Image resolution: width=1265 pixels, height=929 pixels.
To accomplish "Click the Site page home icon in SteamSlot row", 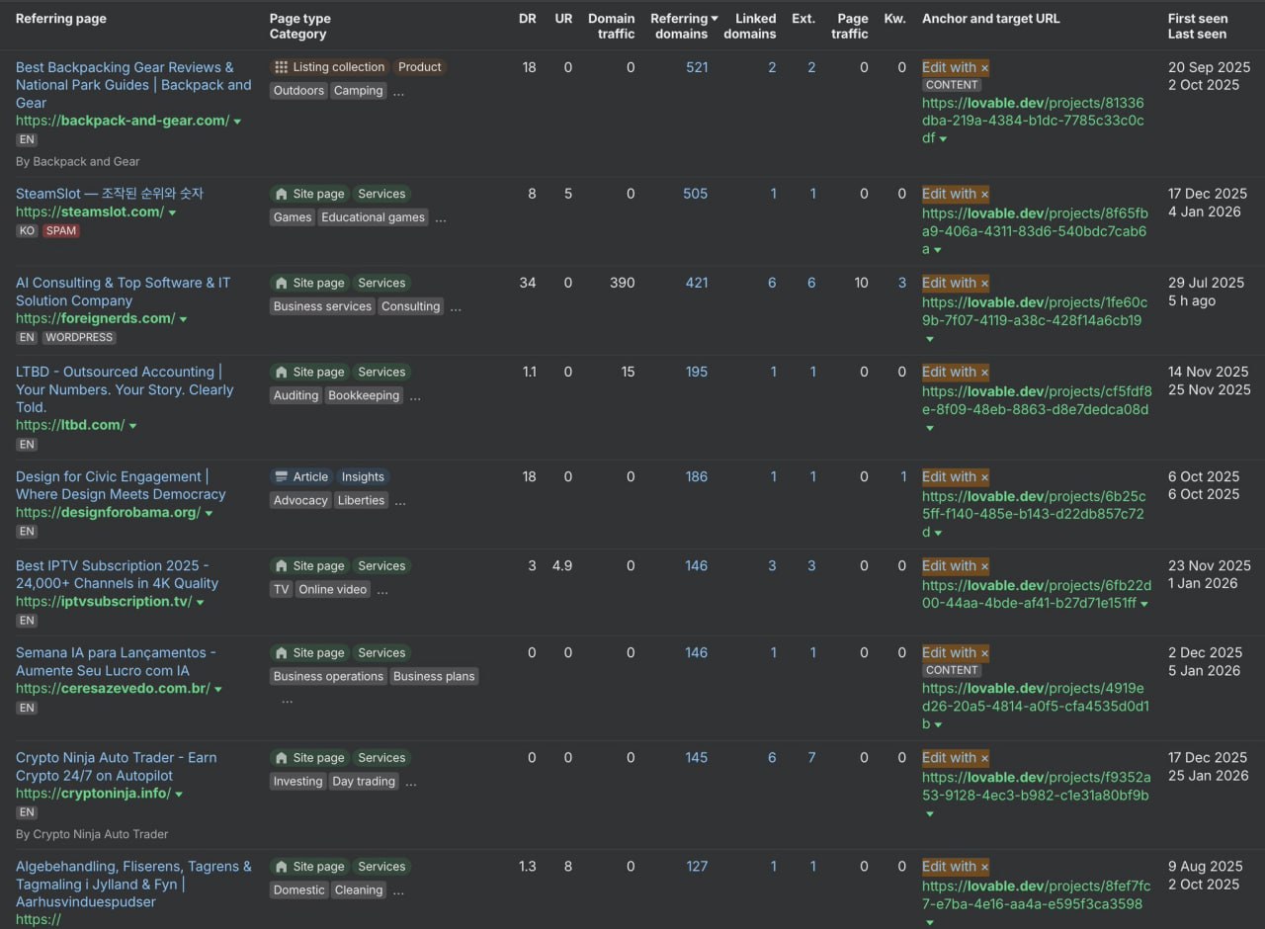I will click(x=282, y=194).
